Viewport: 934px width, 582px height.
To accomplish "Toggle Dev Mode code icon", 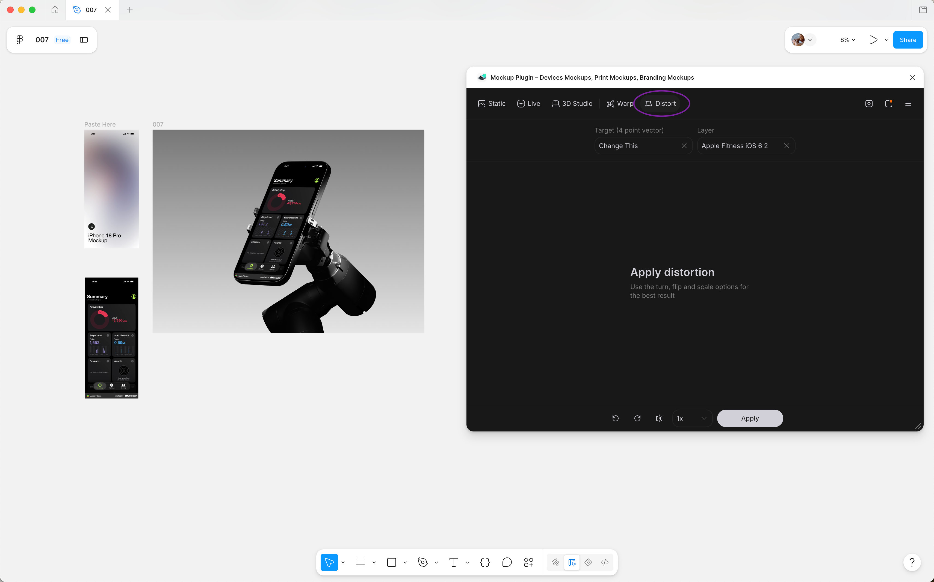I will (x=604, y=562).
